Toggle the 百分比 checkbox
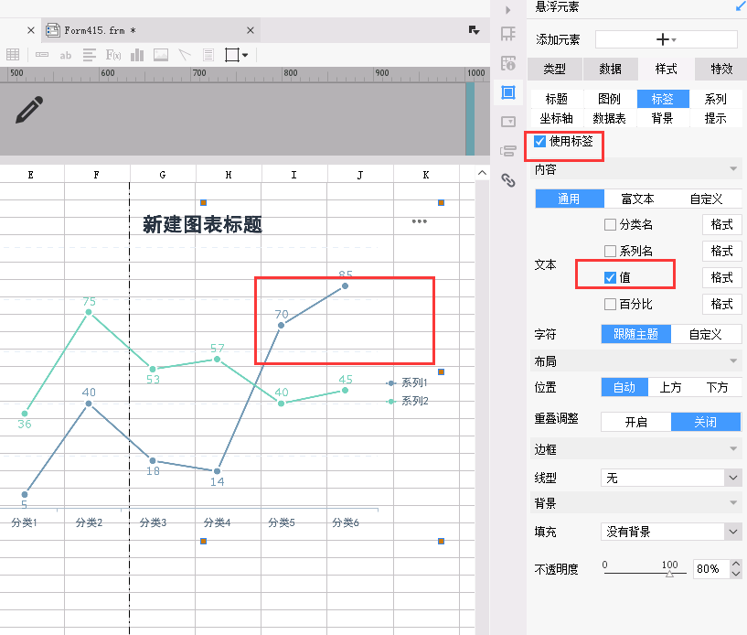The width and height of the screenshot is (747, 635). (x=611, y=304)
